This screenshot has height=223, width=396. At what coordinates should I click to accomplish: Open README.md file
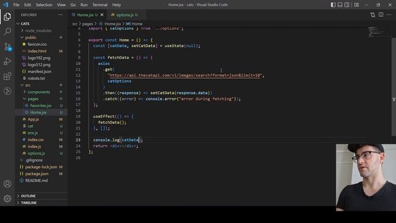tap(41, 181)
